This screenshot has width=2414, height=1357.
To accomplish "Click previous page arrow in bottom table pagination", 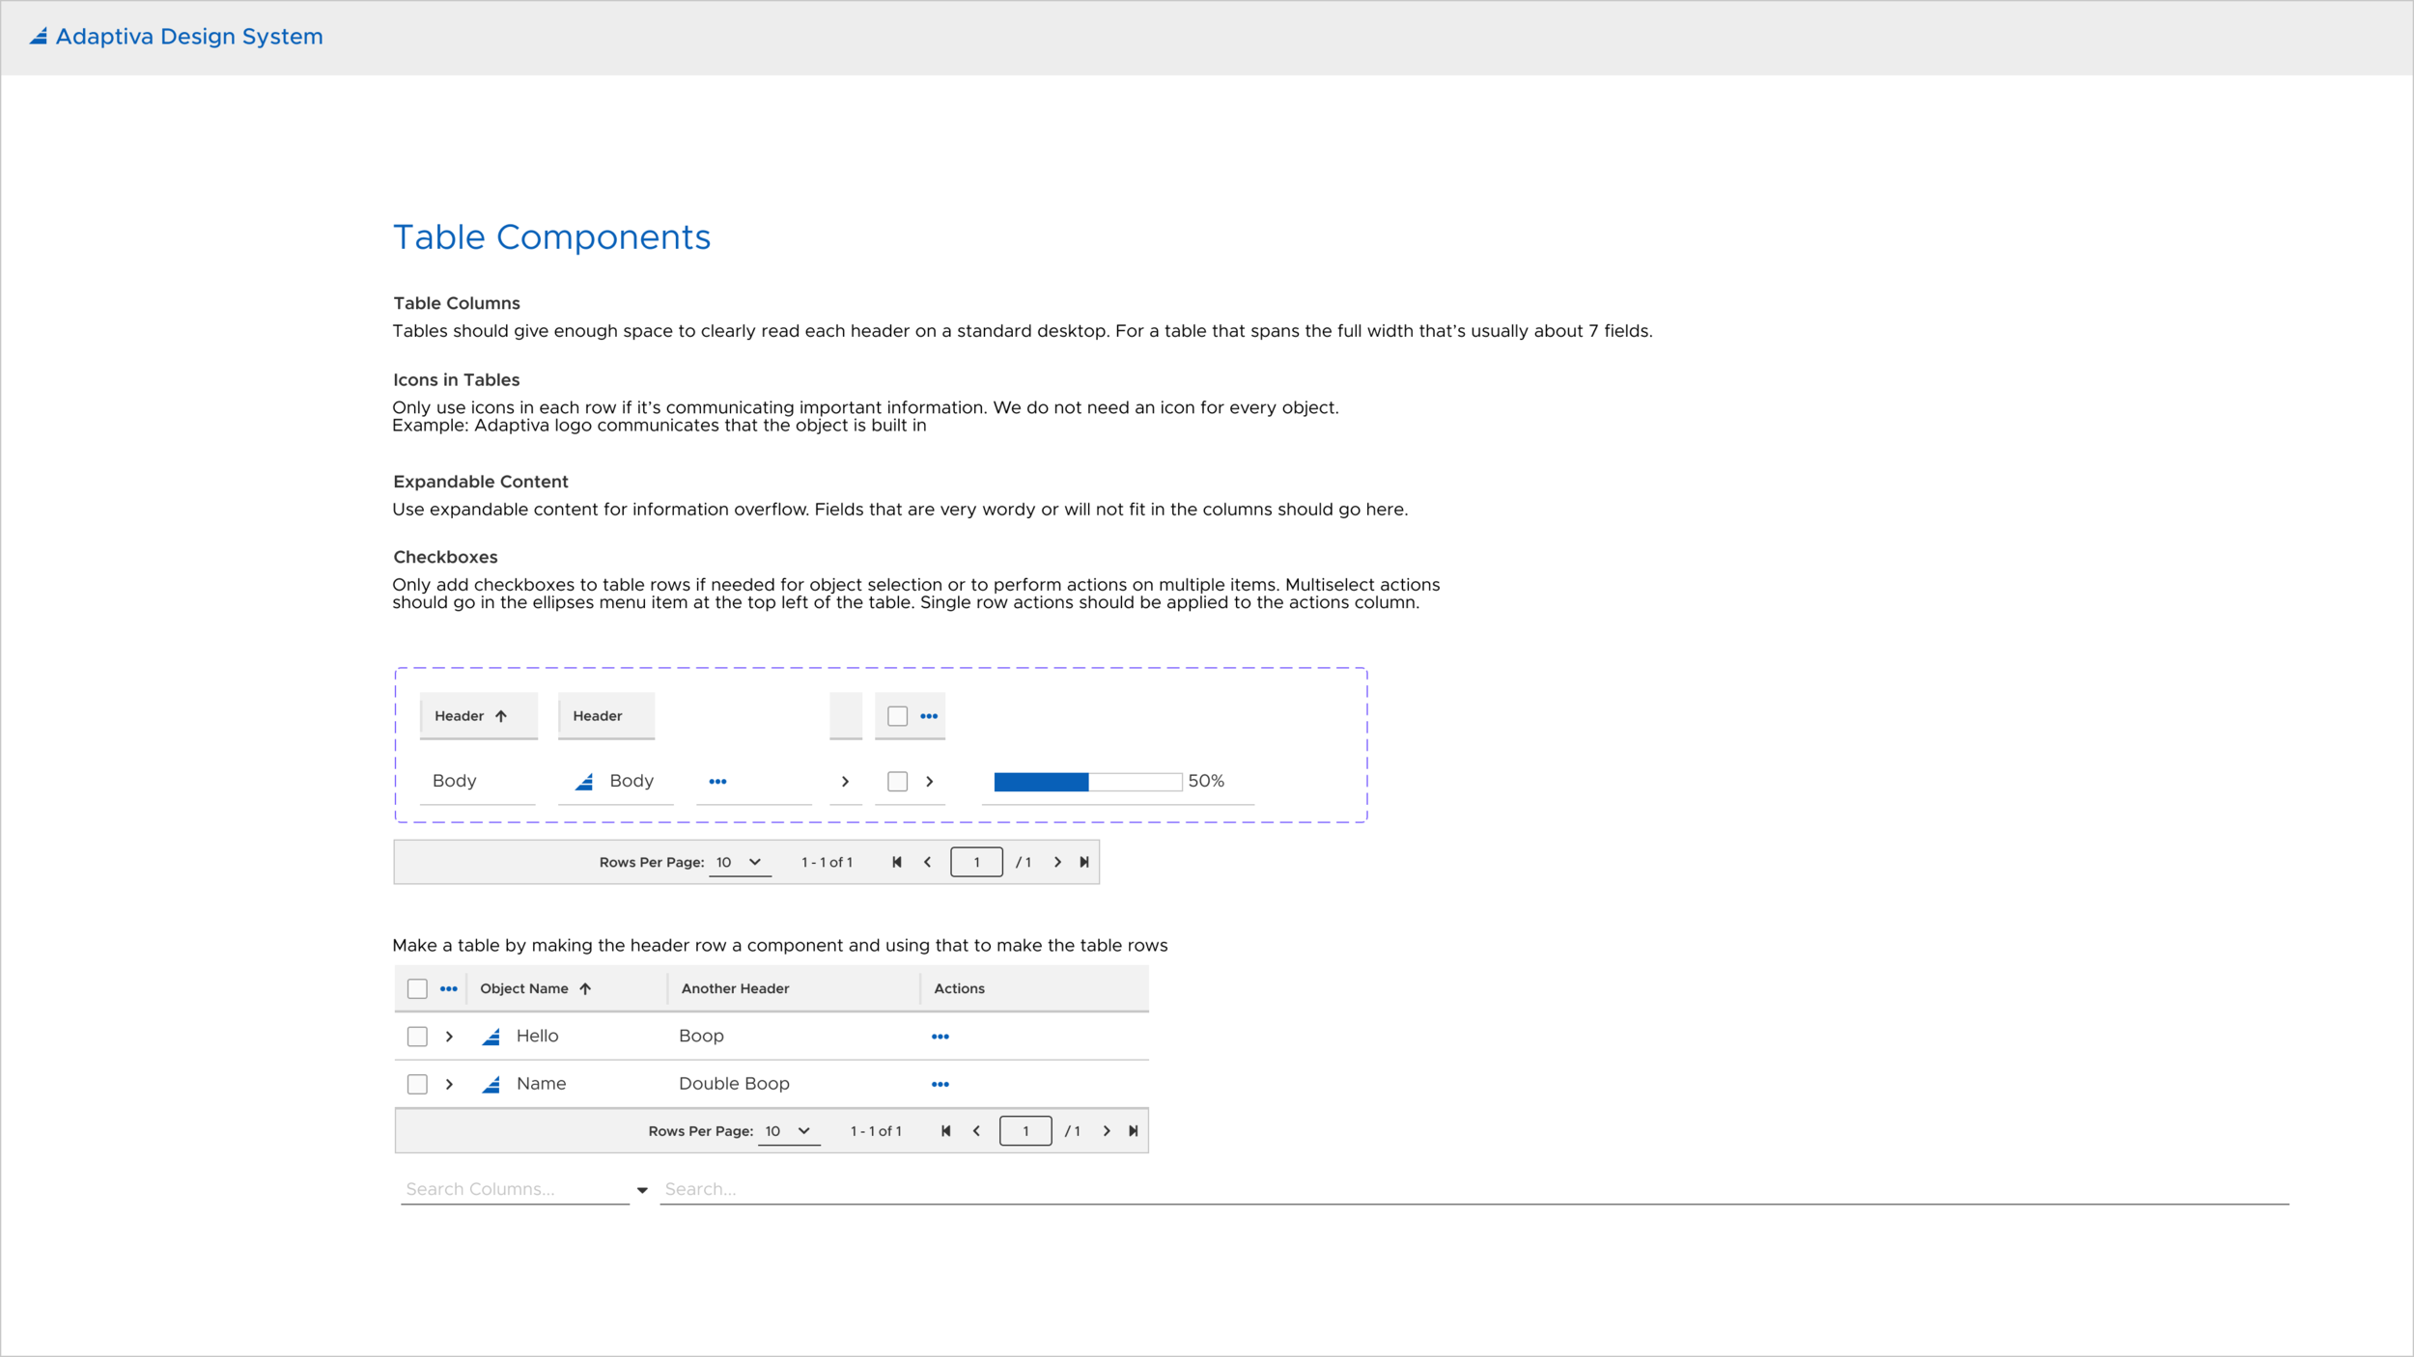I will [976, 1131].
